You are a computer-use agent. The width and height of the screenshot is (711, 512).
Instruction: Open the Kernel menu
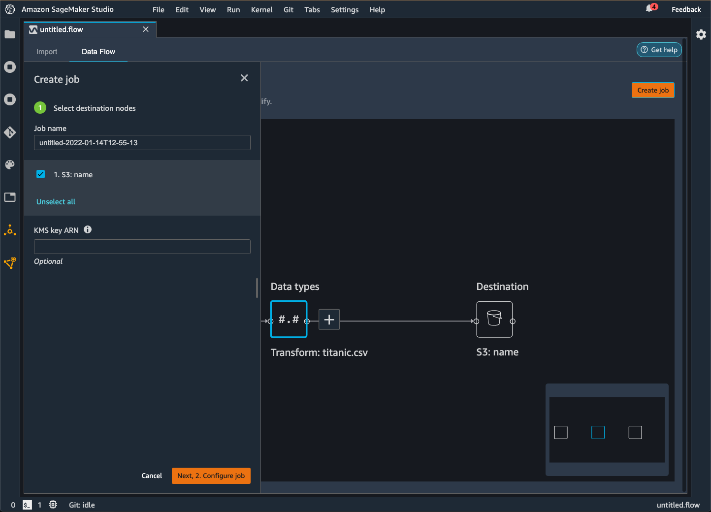[x=261, y=9]
